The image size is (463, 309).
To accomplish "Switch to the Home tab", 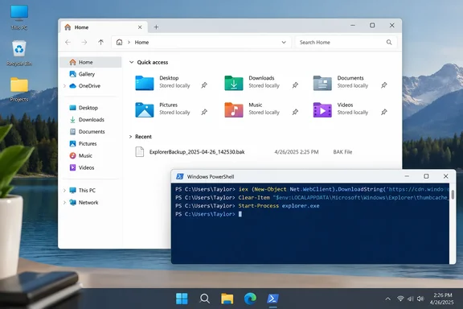I will pyautogui.click(x=103, y=27).
